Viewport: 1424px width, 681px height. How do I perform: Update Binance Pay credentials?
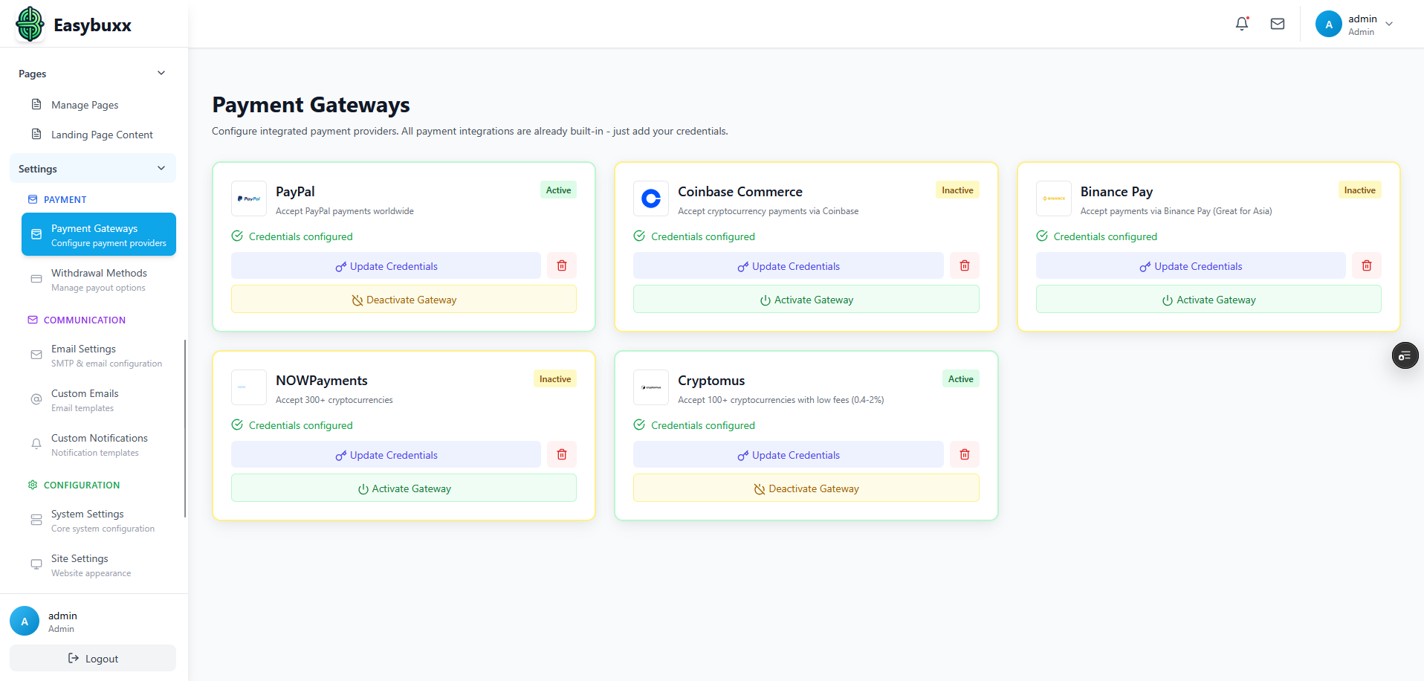[x=1190, y=266]
